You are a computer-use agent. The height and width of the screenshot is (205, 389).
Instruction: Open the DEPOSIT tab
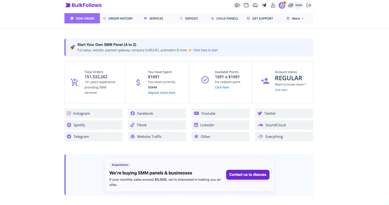[189, 18]
